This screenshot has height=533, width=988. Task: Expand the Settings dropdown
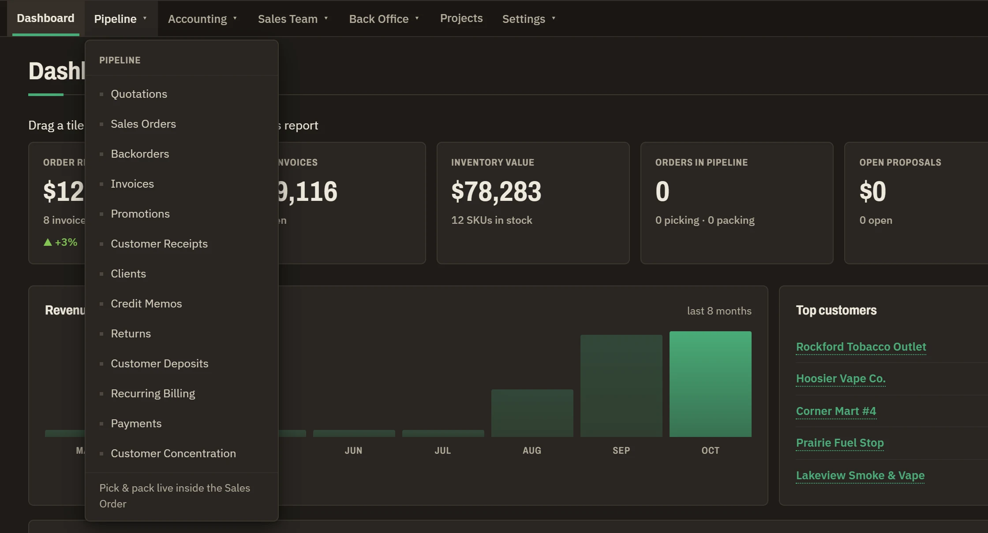point(529,19)
